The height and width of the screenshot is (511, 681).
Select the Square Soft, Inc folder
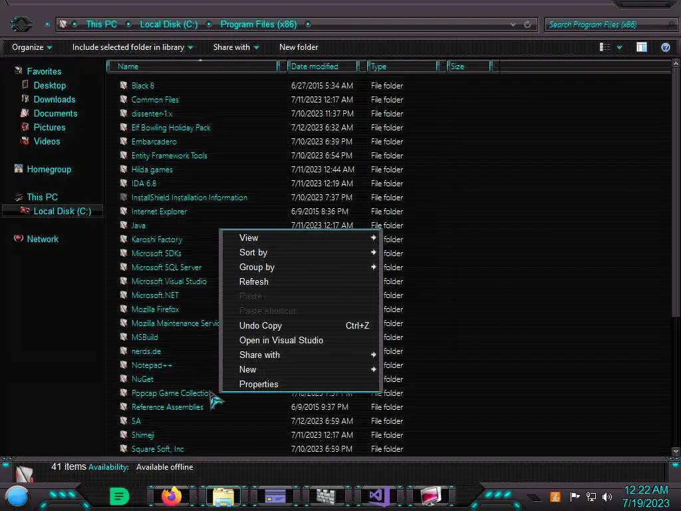[x=157, y=449]
